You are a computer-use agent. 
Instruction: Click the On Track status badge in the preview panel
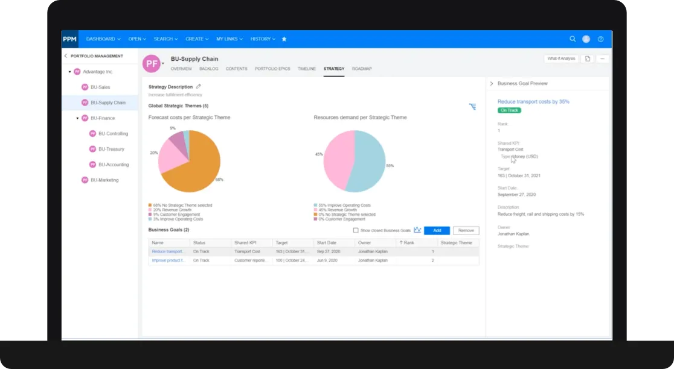point(507,110)
